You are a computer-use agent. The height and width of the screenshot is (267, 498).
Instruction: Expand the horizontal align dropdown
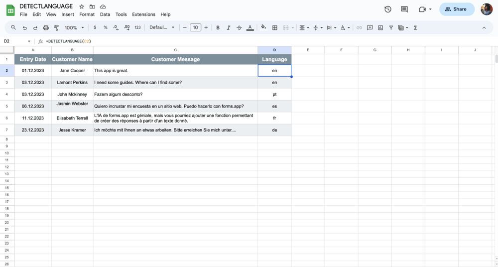pyautogui.click(x=304, y=28)
